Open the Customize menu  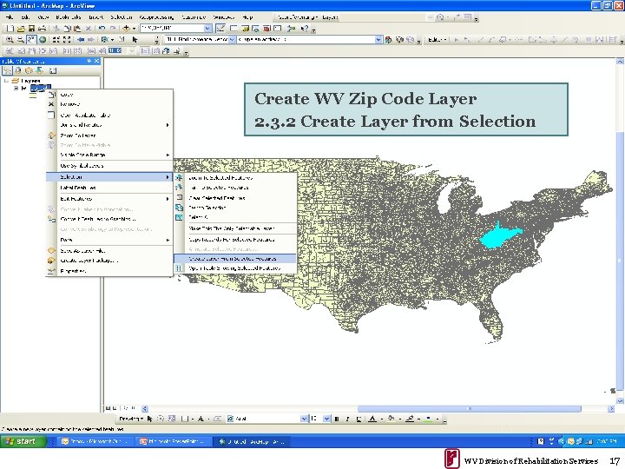click(194, 17)
